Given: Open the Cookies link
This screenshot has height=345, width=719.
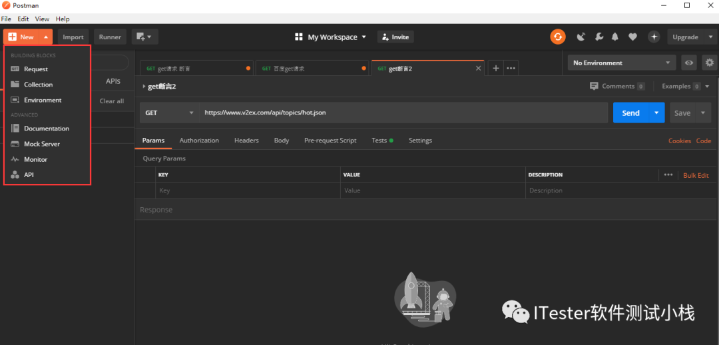Looking at the screenshot, I should click(x=680, y=141).
